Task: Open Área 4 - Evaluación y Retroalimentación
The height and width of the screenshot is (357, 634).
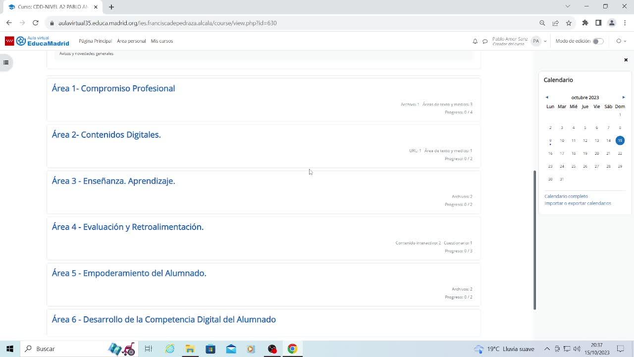Action: click(128, 227)
